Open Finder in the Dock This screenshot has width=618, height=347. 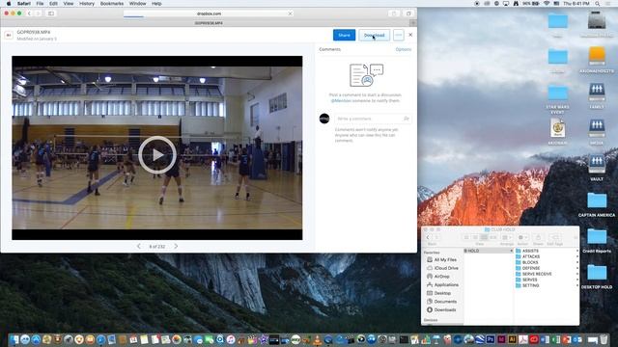click(14, 339)
